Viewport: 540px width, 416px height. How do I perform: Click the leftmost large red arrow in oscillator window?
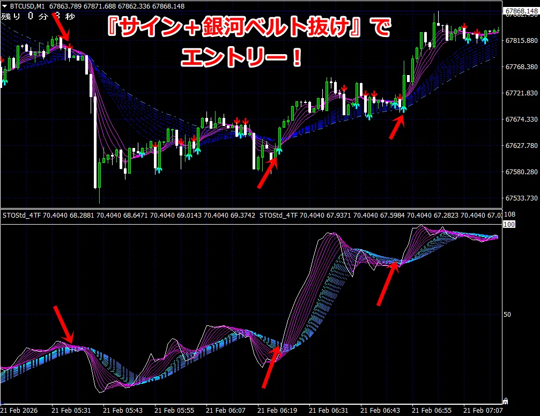pyautogui.click(x=64, y=324)
